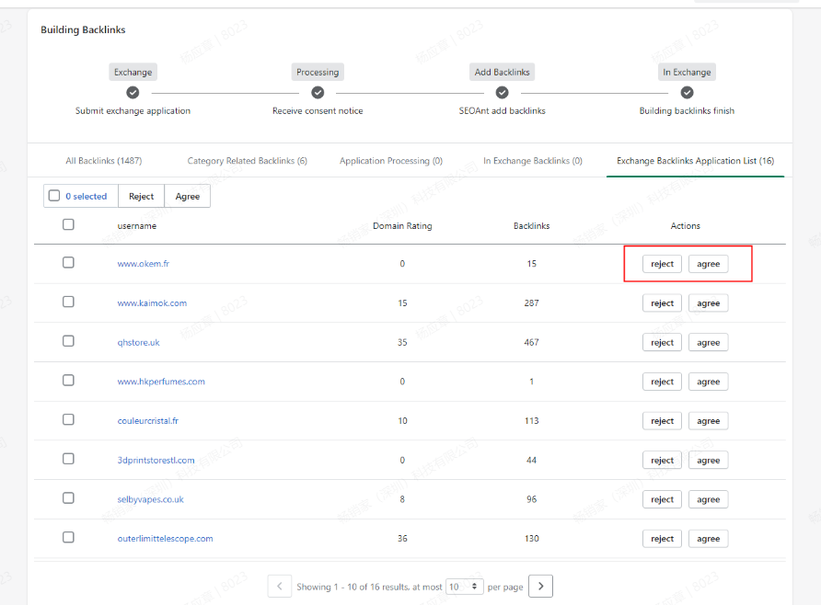Click the bulk Agree button
The height and width of the screenshot is (605, 821).
pos(188,196)
